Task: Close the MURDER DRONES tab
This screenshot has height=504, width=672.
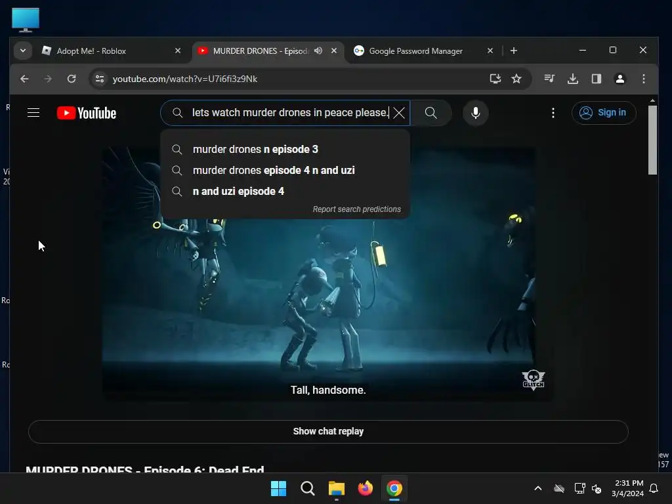Action: point(334,51)
